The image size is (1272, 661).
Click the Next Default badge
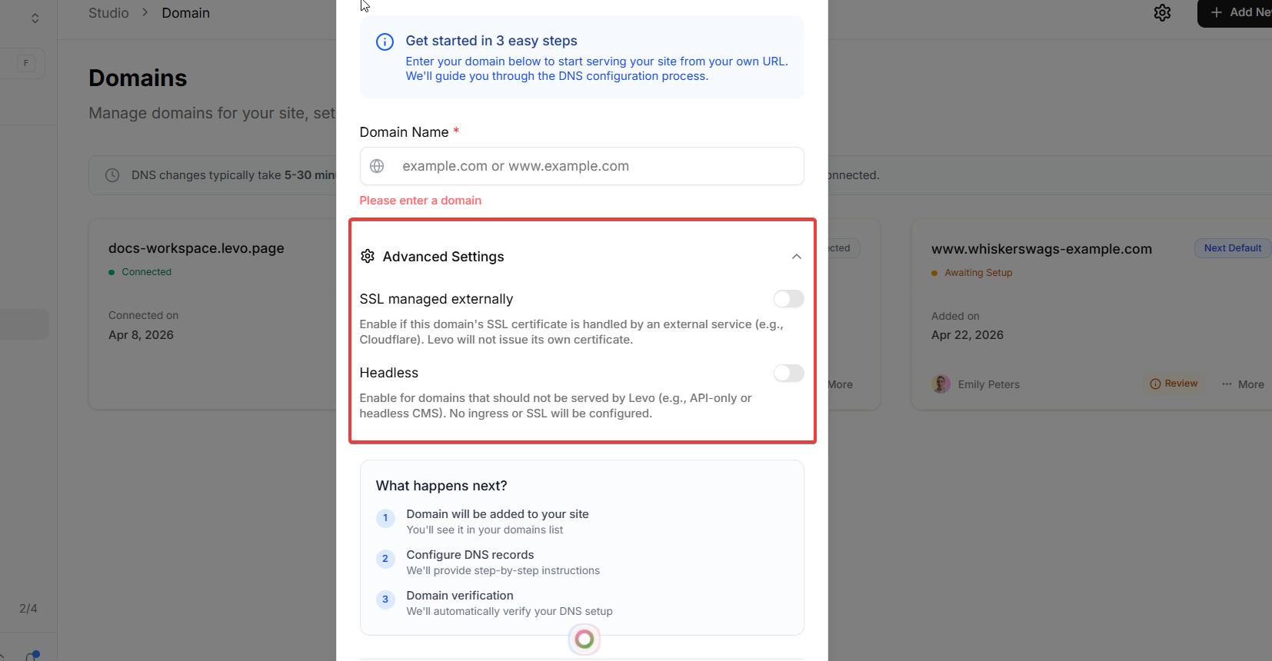[x=1232, y=248]
